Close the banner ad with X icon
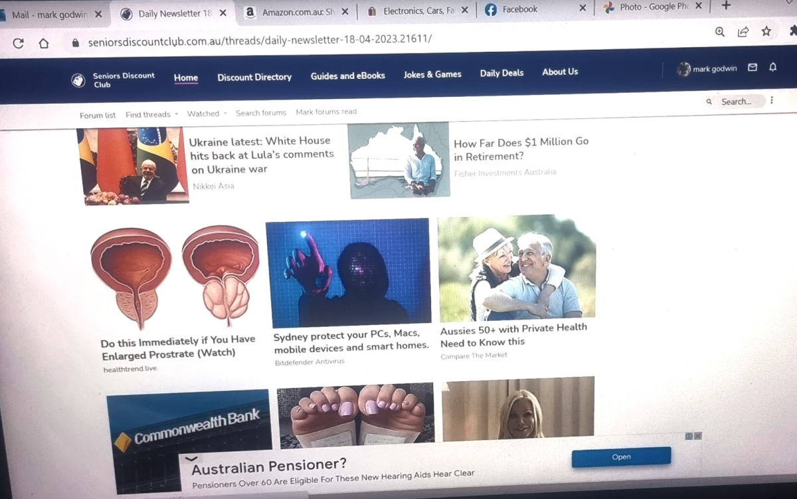 698,436
